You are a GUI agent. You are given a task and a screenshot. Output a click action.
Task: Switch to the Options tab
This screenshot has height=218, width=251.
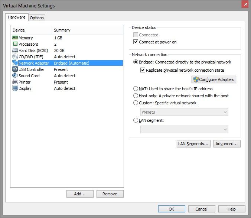[x=37, y=18]
